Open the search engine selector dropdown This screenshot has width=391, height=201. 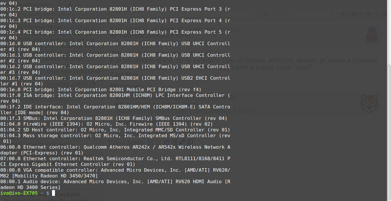click(x=266, y=14)
